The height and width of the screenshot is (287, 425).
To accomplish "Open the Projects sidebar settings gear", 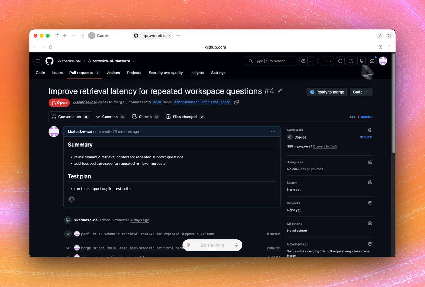I will (x=370, y=203).
